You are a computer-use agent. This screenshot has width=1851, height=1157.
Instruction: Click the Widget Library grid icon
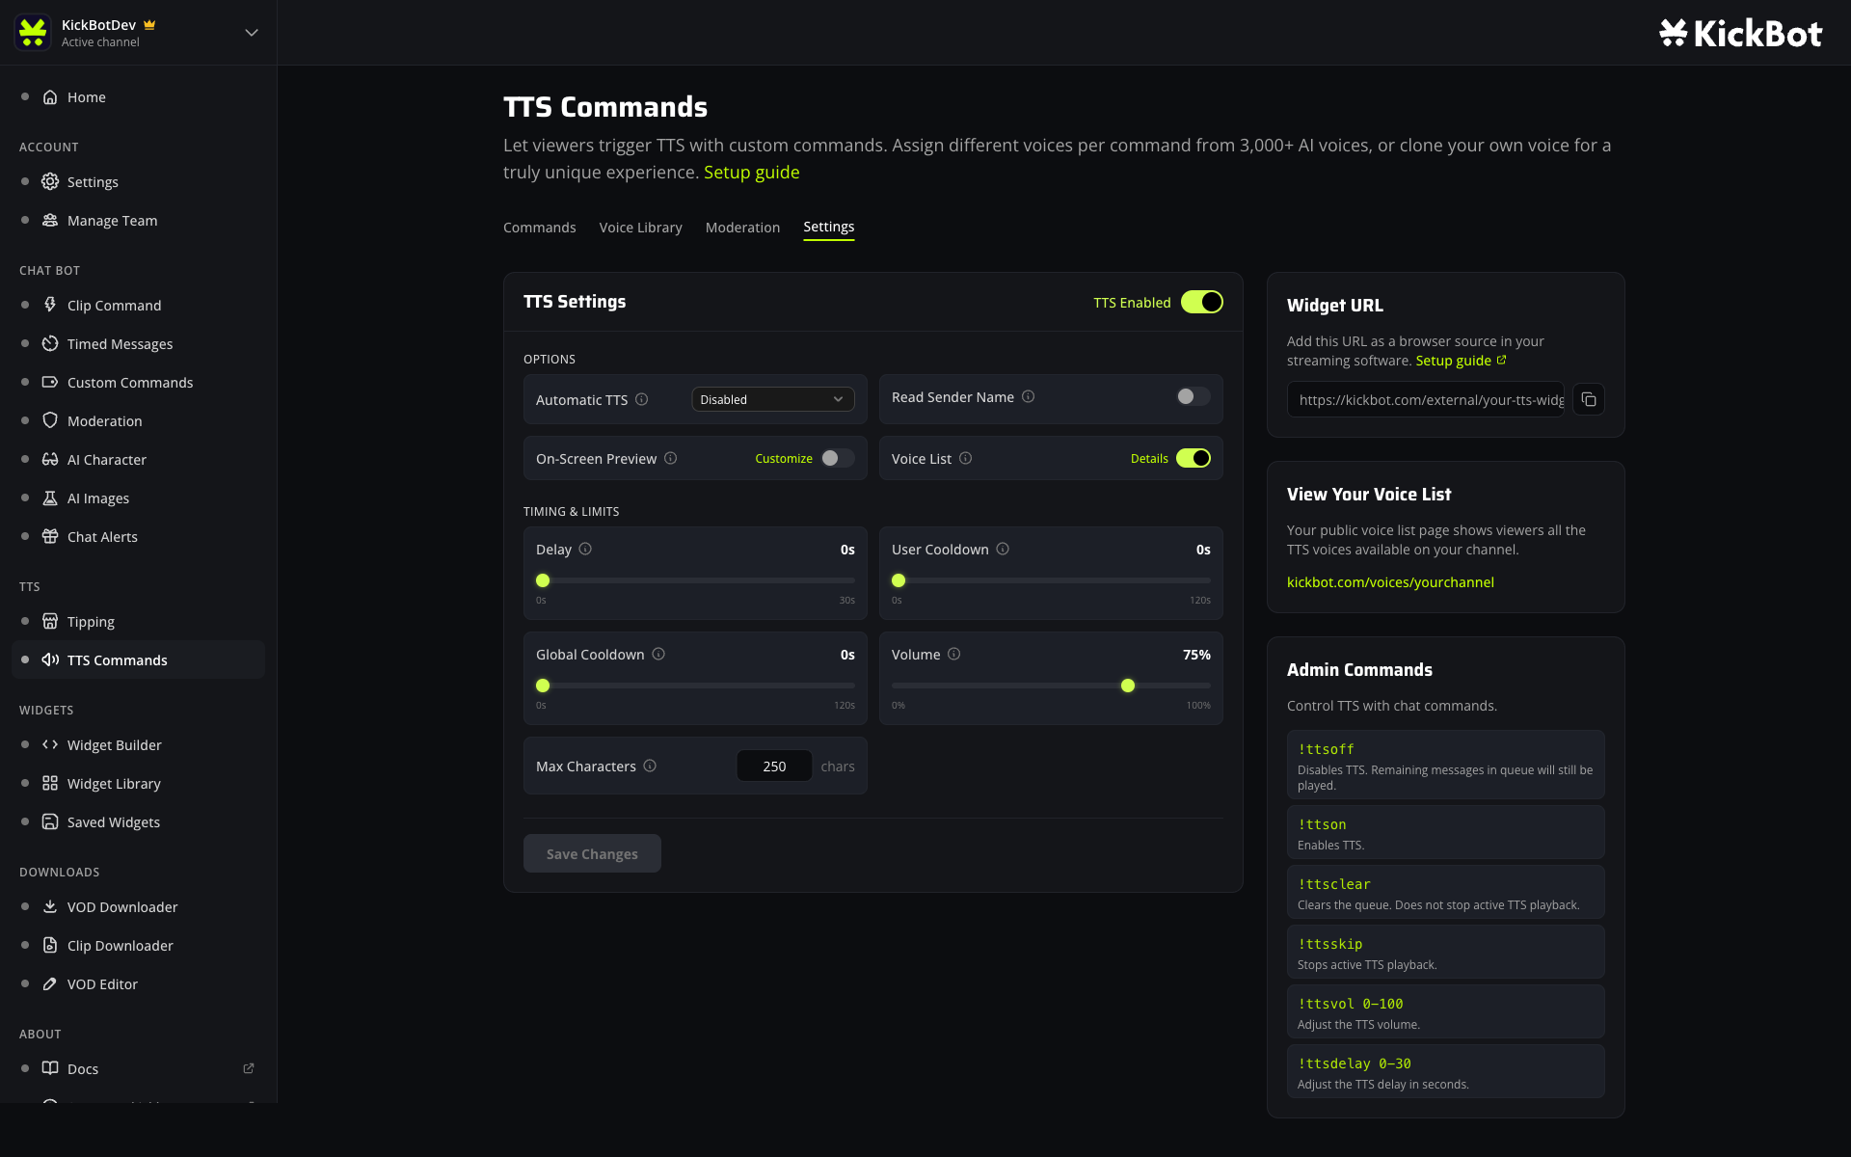point(50,784)
